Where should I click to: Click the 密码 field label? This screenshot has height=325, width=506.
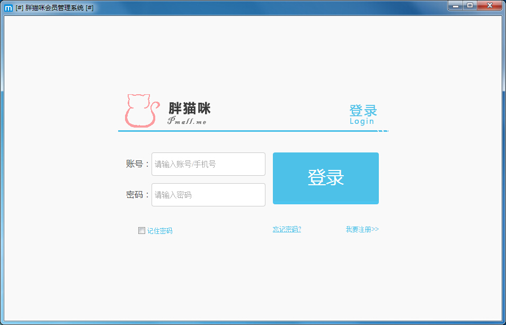tap(137, 195)
